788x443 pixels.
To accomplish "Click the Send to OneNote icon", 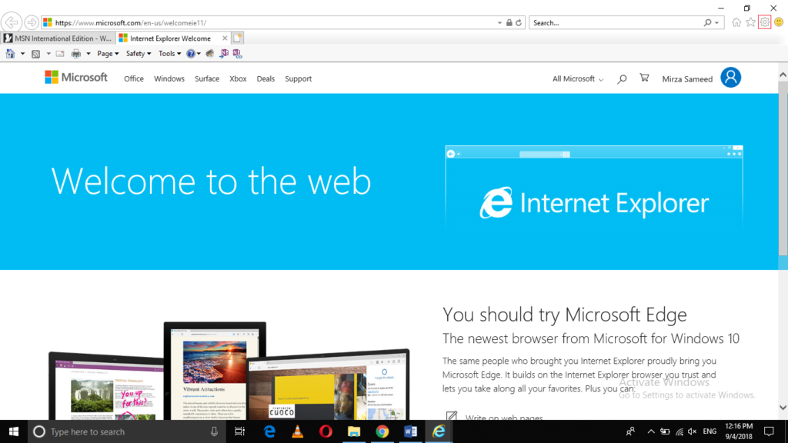I will pyautogui.click(x=224, y=53).
